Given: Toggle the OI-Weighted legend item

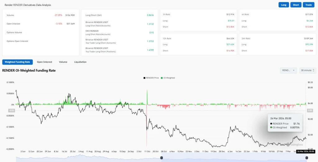Looking at the screenshot, I should (x=168, y=78).
